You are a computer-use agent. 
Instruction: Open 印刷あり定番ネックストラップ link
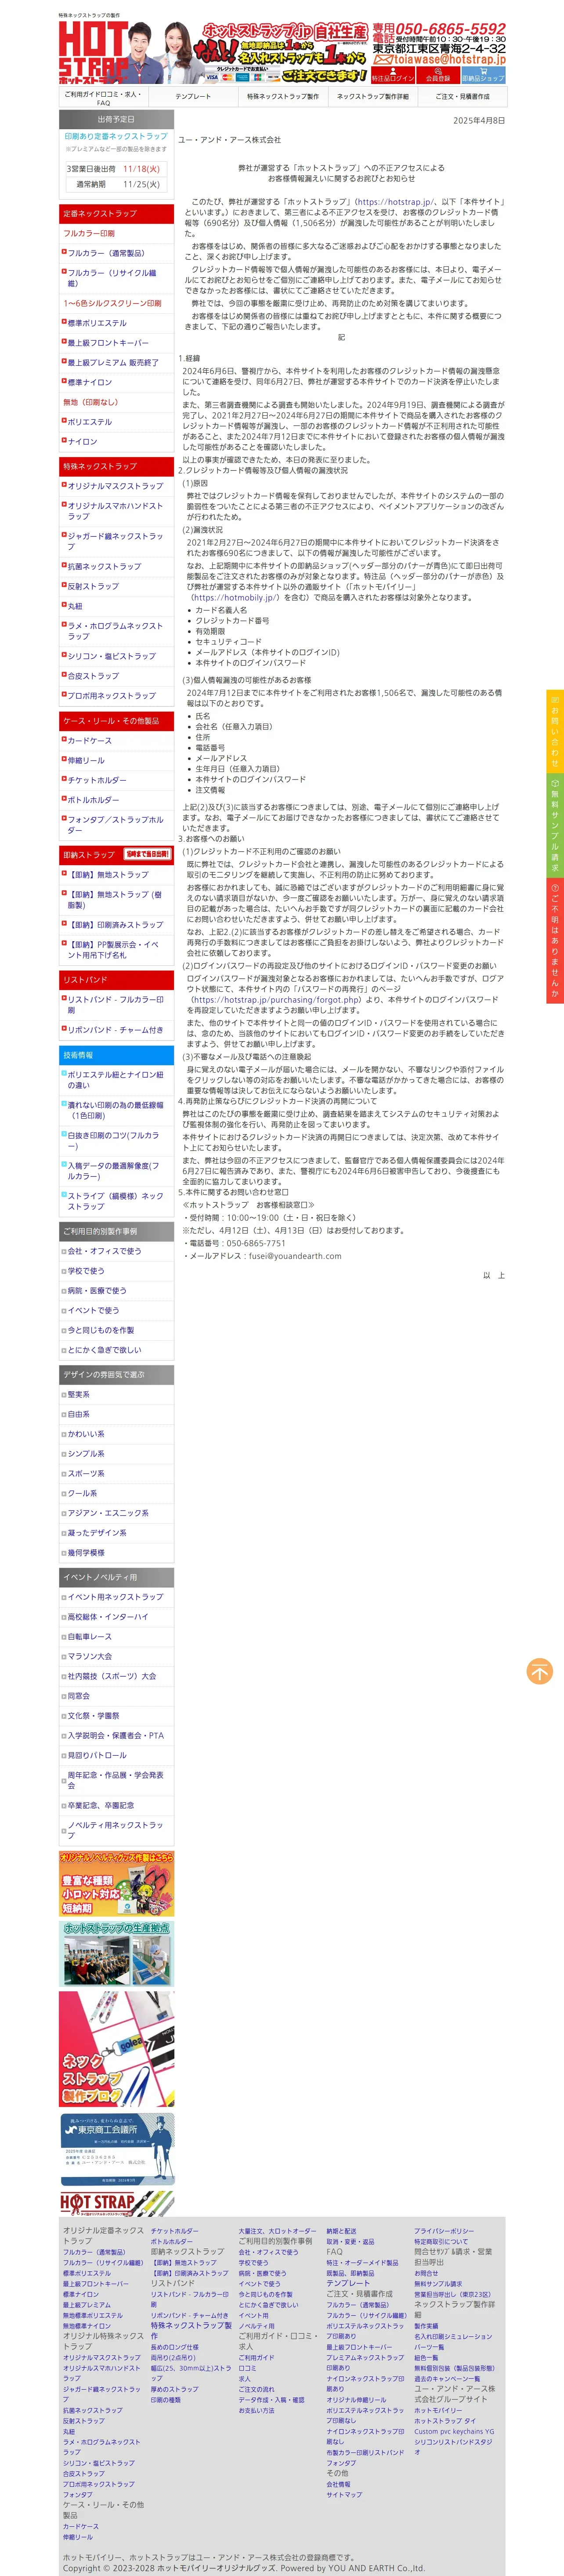tap(116, 136)
